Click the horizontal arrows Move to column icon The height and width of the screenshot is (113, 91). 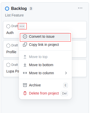pyautogui.click(x=25, y=73)
